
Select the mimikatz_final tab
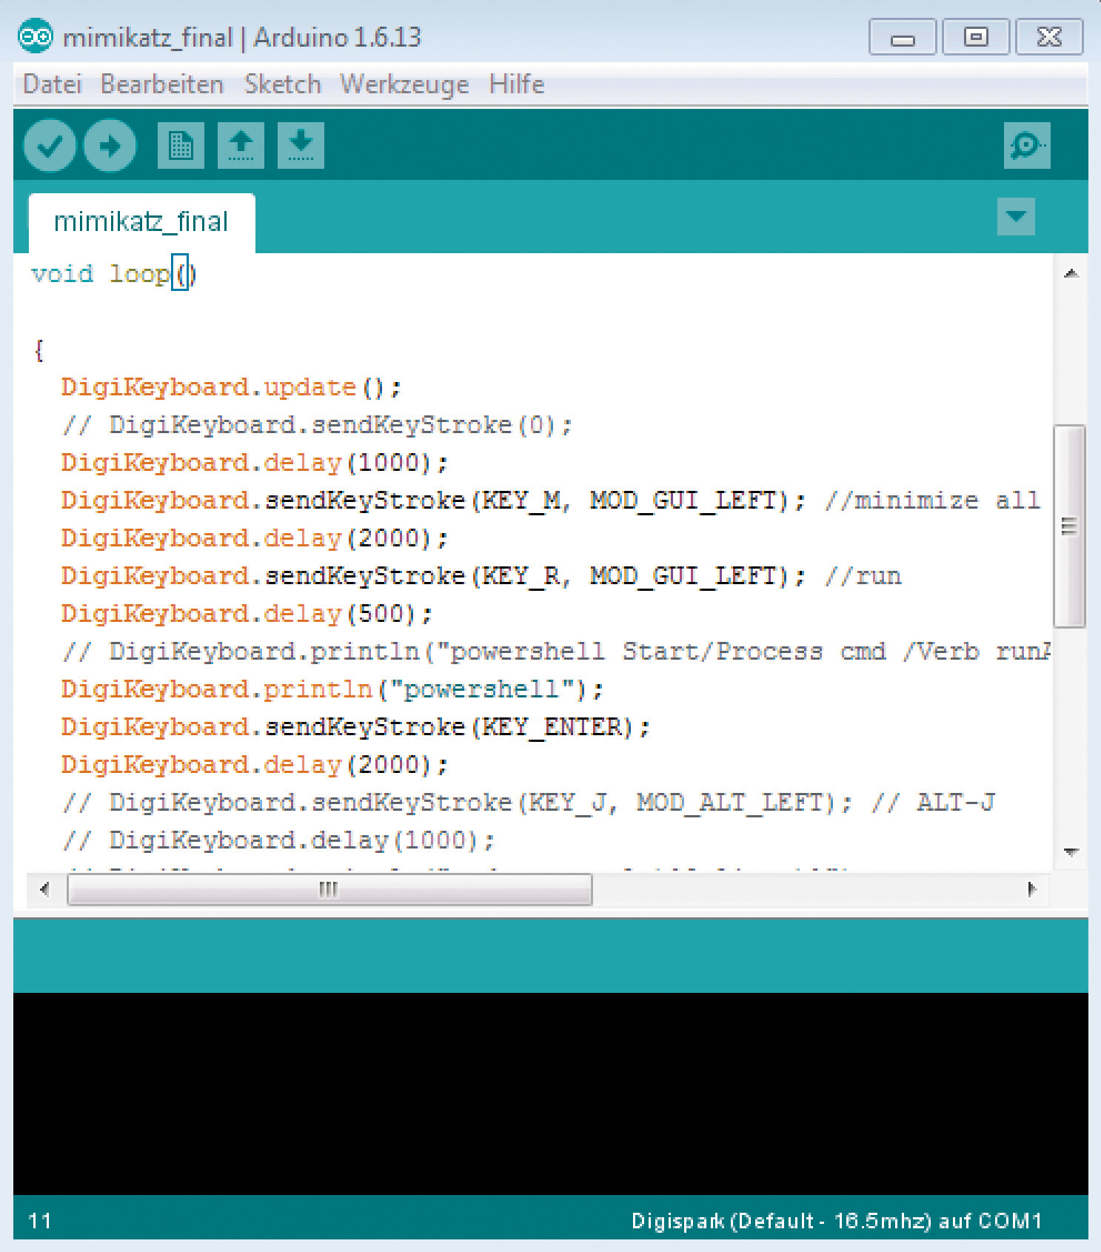141,222
